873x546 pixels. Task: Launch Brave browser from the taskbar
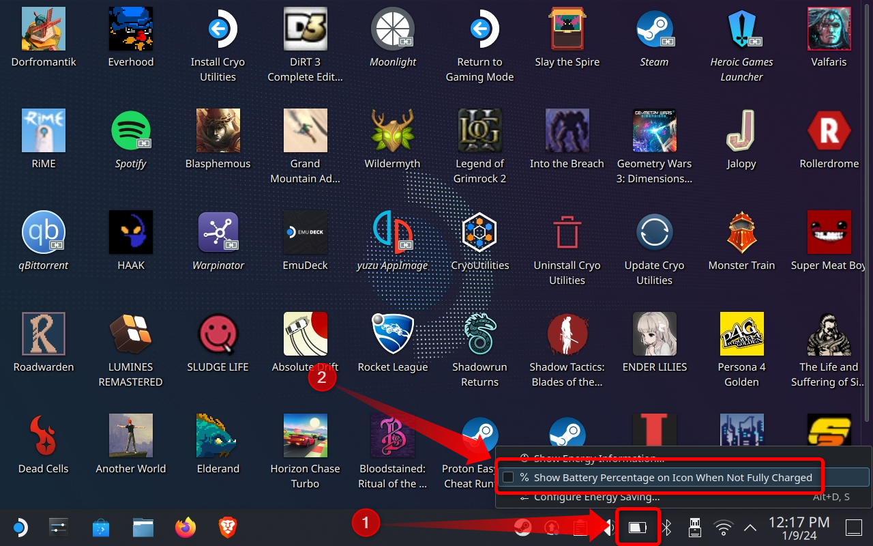(226, 528)
